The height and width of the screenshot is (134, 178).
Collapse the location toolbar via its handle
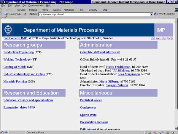click(x=1, y=14)
